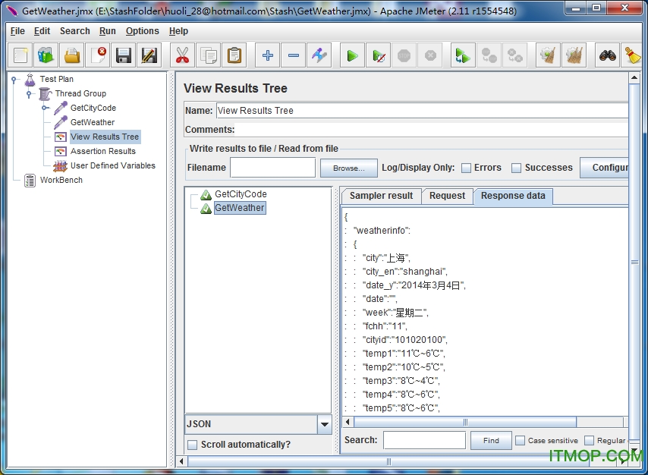
Task: Open the Options menu
Action: click(x=142, y=31)
